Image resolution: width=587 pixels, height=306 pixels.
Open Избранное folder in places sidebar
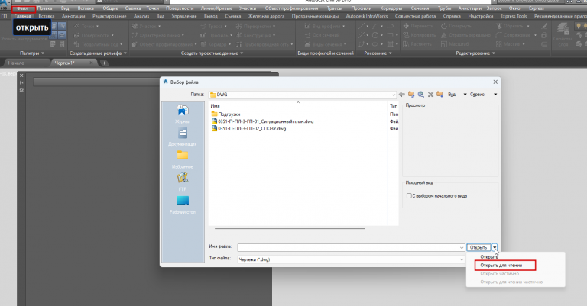[183, 159]
